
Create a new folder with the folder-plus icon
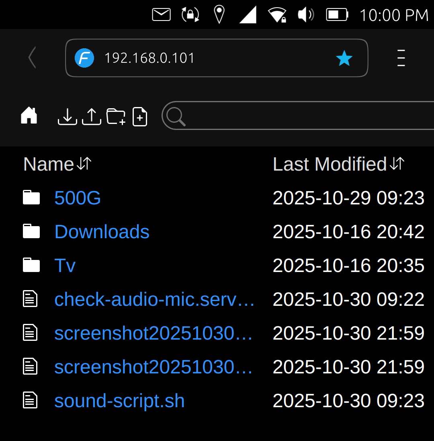pos(115,116)
